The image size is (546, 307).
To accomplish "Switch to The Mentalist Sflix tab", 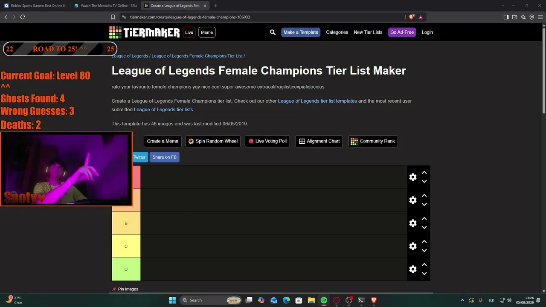I will coord(105,6).
